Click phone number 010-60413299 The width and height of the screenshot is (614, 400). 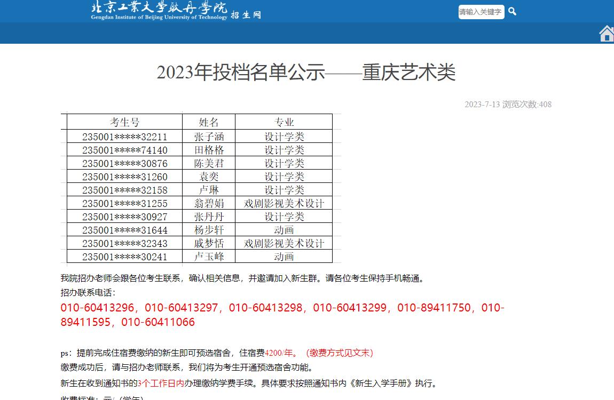pos(350,308)
